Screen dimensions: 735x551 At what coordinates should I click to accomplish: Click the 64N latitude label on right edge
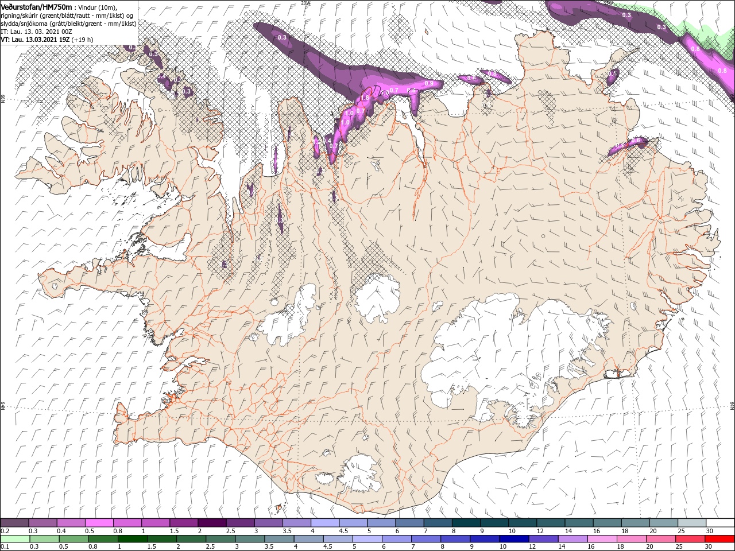(732, 405)
